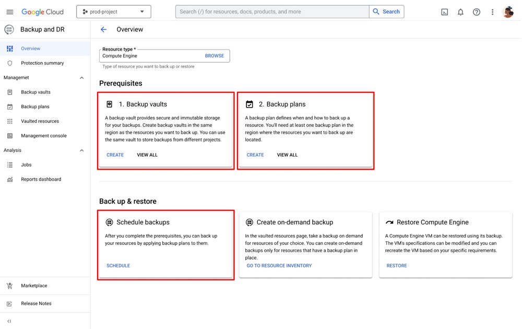Click the Vaulted resources grid icon

point(10,121)
